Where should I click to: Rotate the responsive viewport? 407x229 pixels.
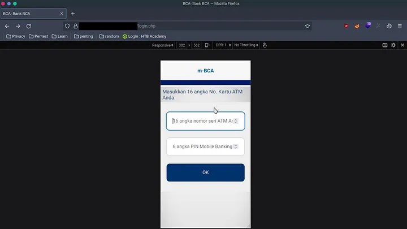(207, 45)
